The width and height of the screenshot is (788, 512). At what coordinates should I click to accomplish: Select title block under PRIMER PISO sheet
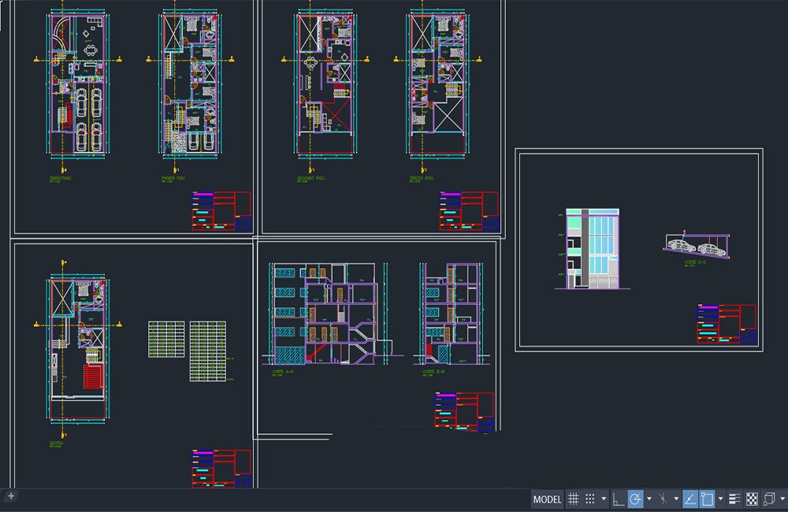[x=221, y=211]
